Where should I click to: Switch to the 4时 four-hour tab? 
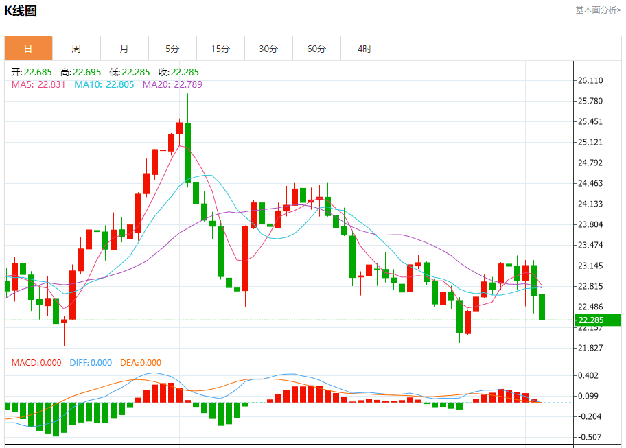tap(364, 49)
